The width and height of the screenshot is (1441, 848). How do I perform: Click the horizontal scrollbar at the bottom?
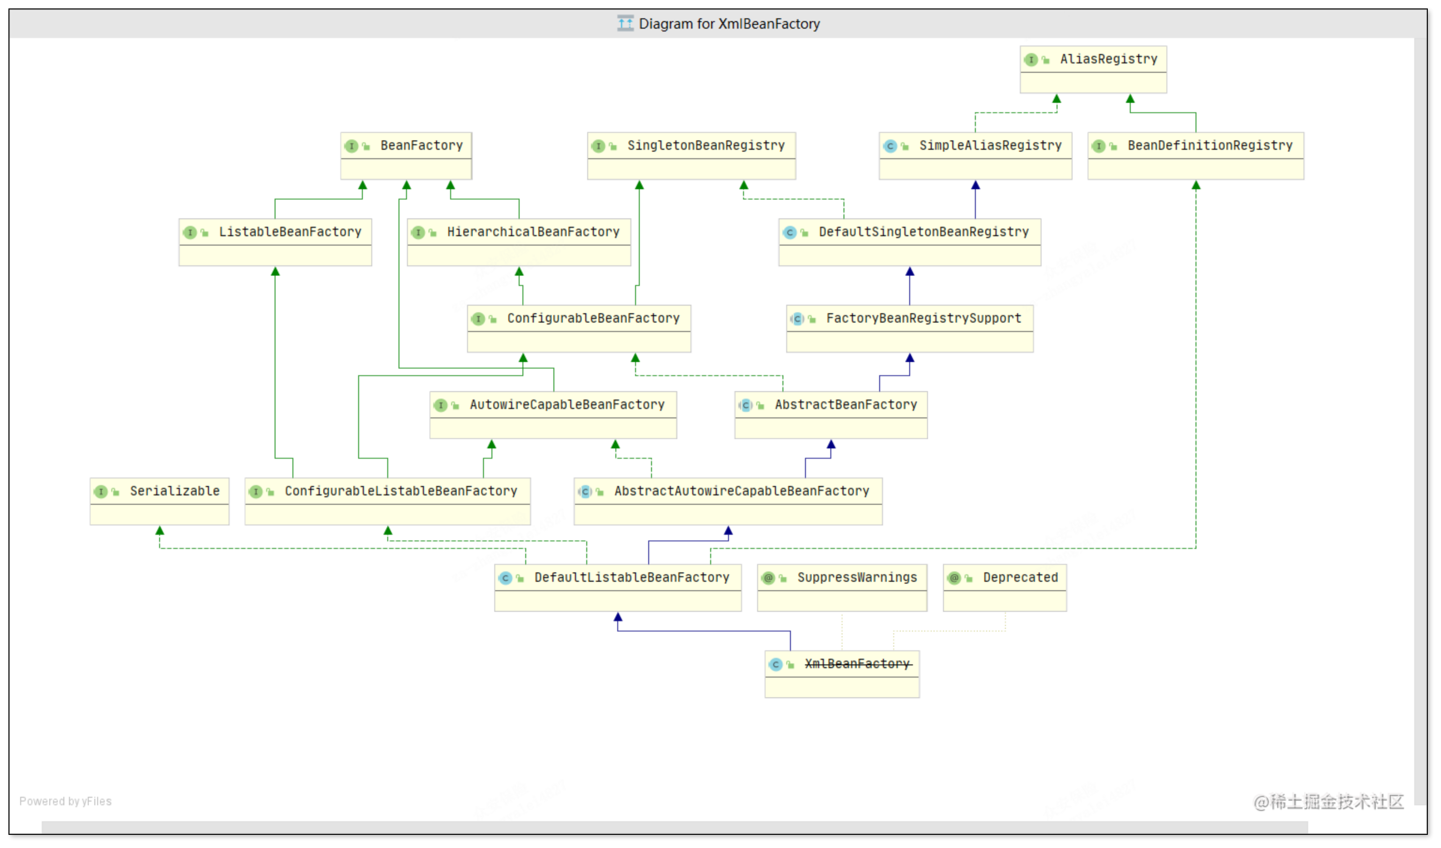675,827
